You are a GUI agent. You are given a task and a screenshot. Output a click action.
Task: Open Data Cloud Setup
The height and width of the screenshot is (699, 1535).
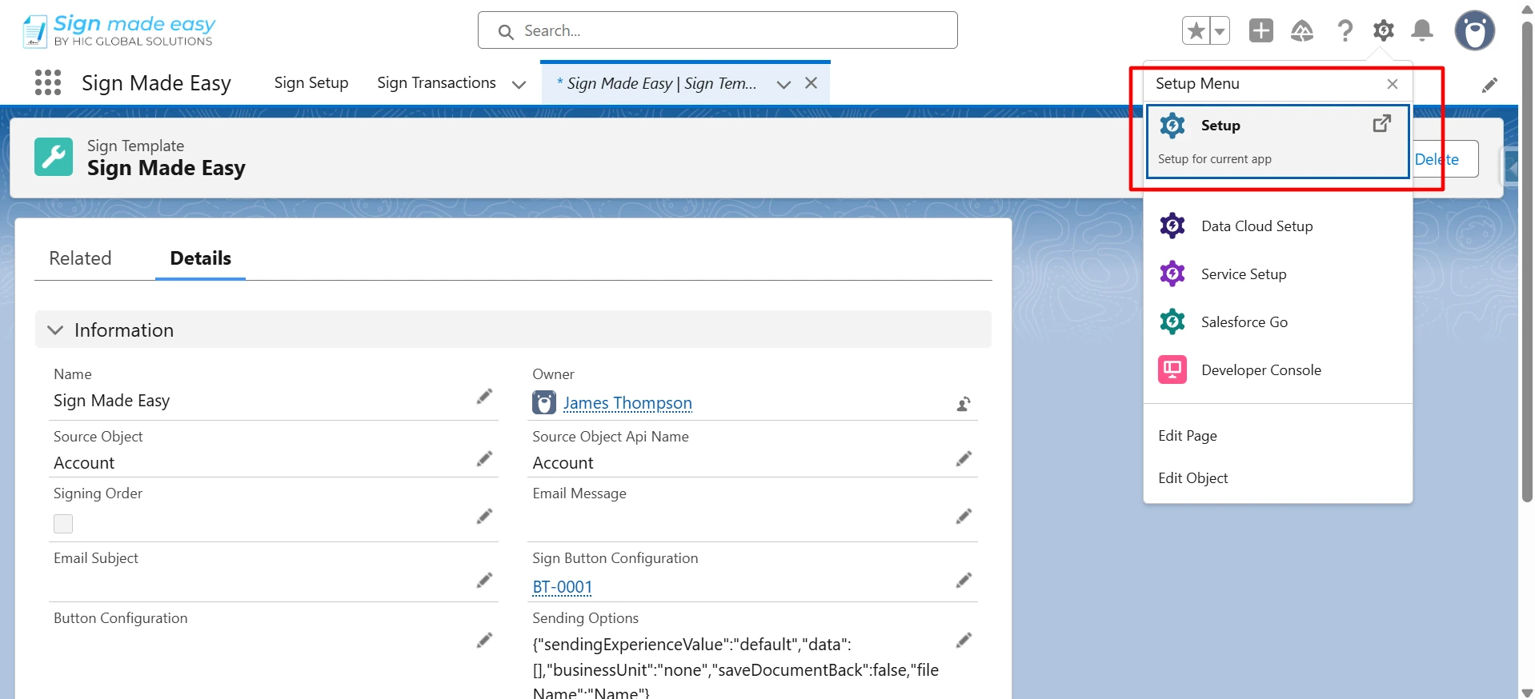[x=1277, y=226]
